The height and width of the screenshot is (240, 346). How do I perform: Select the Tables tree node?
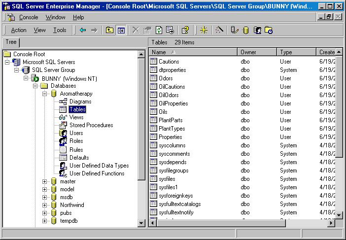coord(77,109)
